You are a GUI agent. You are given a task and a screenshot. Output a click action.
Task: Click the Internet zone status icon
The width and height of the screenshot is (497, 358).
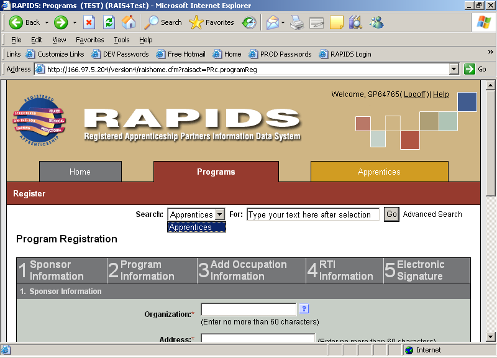409,350
